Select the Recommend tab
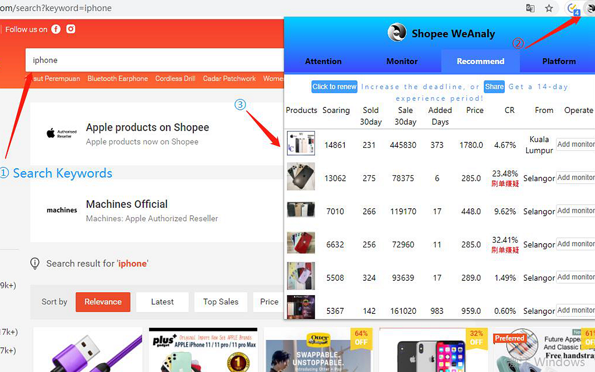 (480, 61)
